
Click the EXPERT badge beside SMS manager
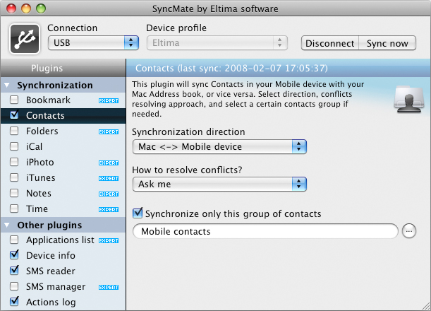coord(109,287)
